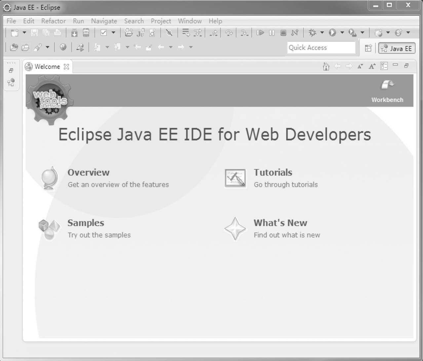The image size is (423, 361).
Task: Open the Next Annotation dropdown arrow
Action: pos(107,47)
